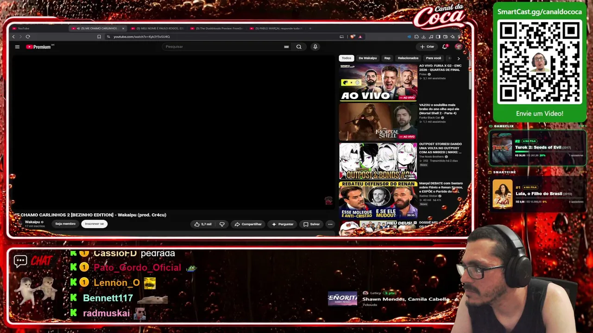593x333 pixels.
Task: Click the Brave shields icon in address bar
Action: (353, 37)
